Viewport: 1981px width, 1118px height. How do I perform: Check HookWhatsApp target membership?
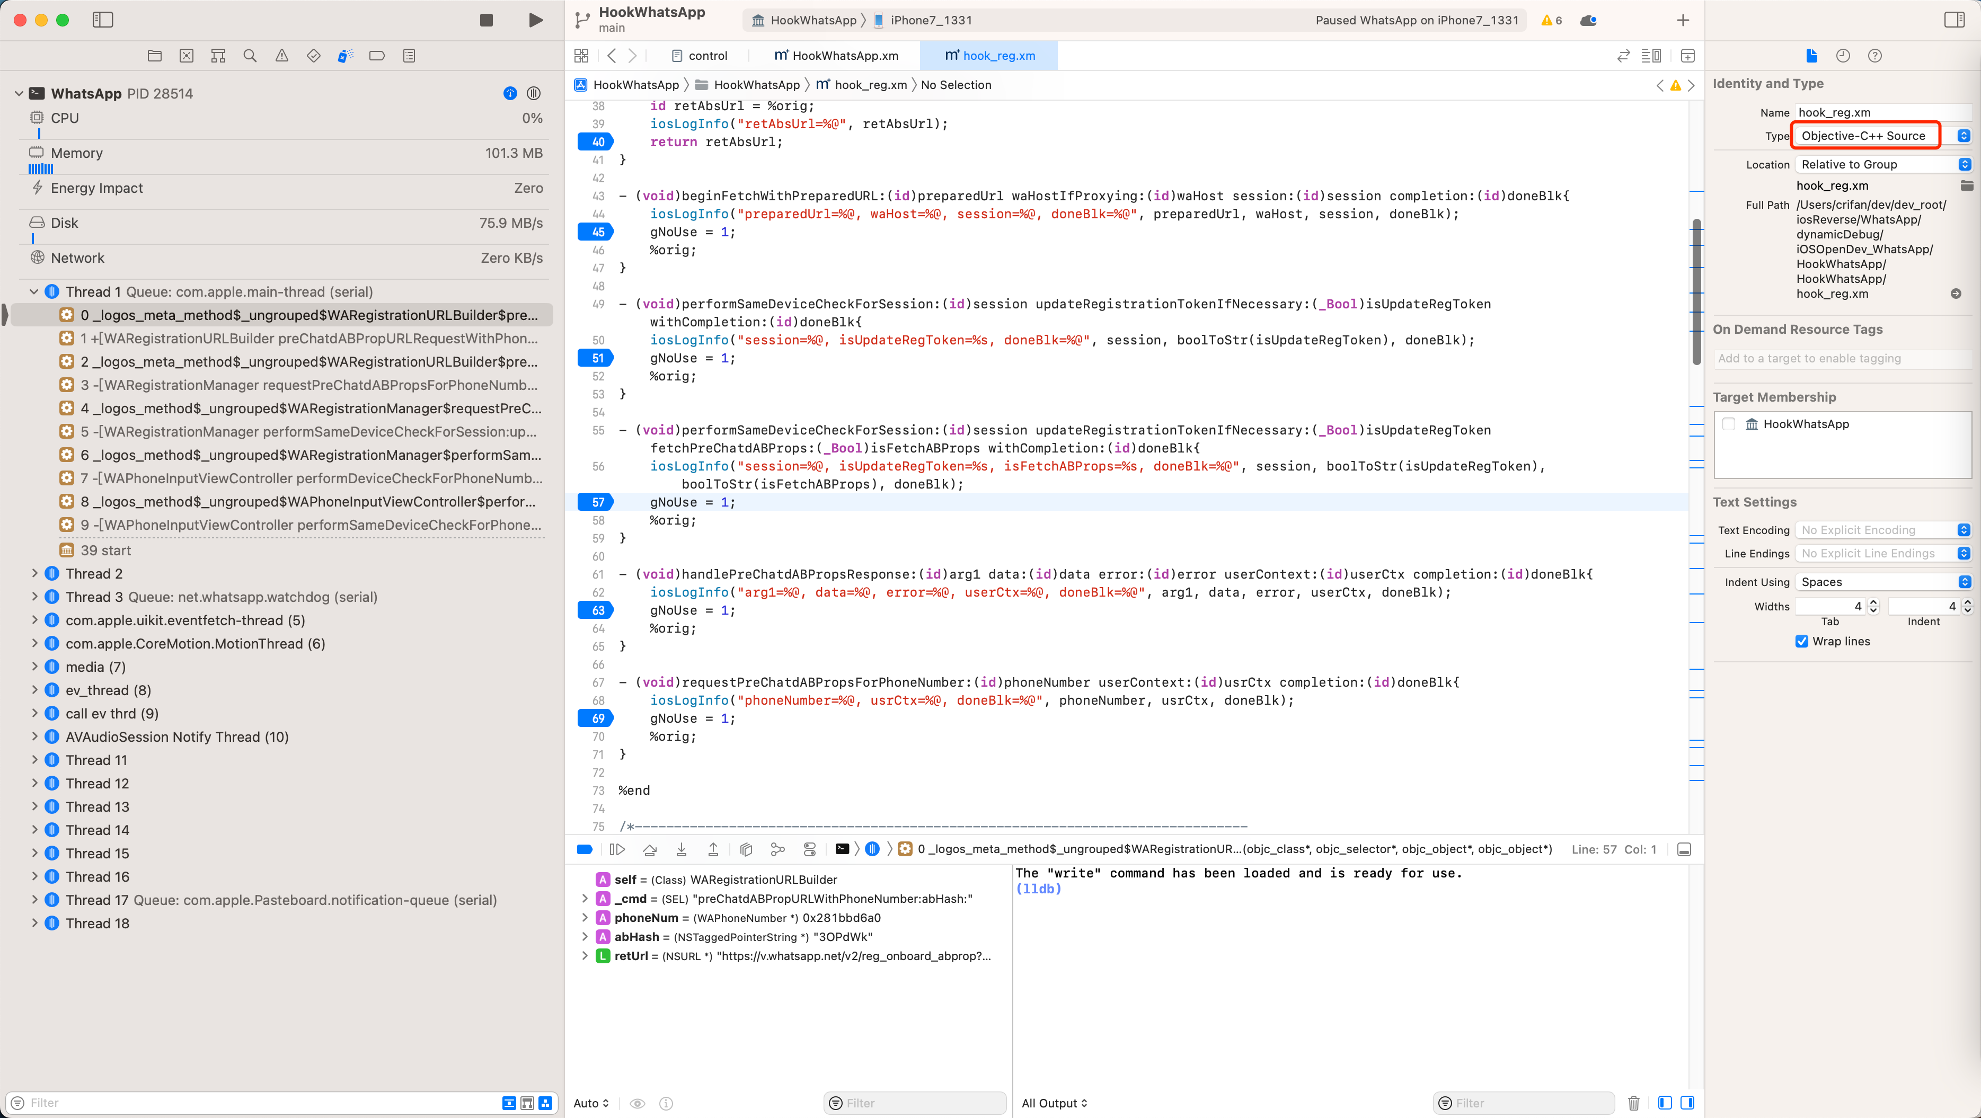click(x=1729, y=424)
